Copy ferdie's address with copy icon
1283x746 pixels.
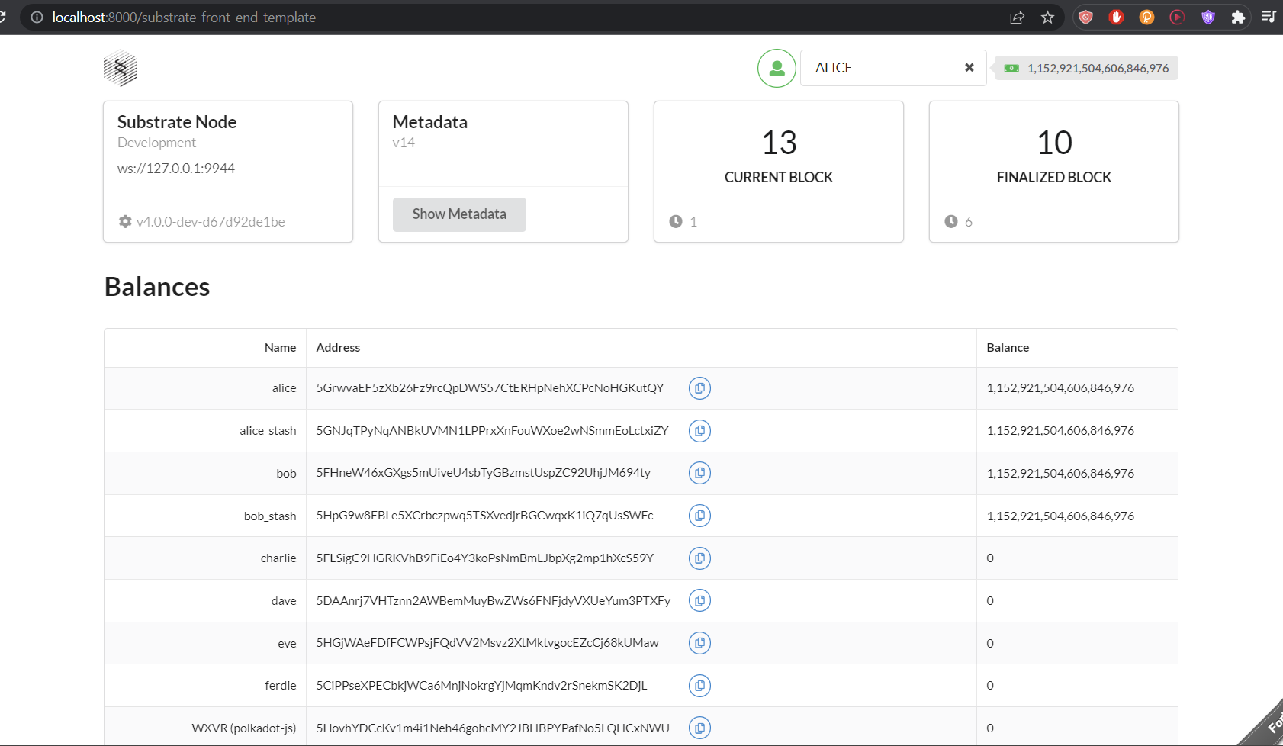(699, 686)
